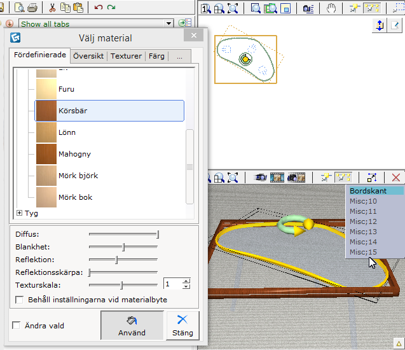Increase Texturskala with the up stepper arrow
The width and height of the screenshot is (405, 350).
(x=186, y=281)
